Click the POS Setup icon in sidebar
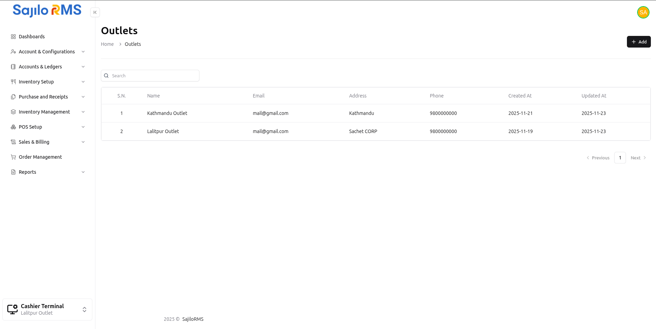The height and width of the screenshot is (329, 656). [13, 127]
